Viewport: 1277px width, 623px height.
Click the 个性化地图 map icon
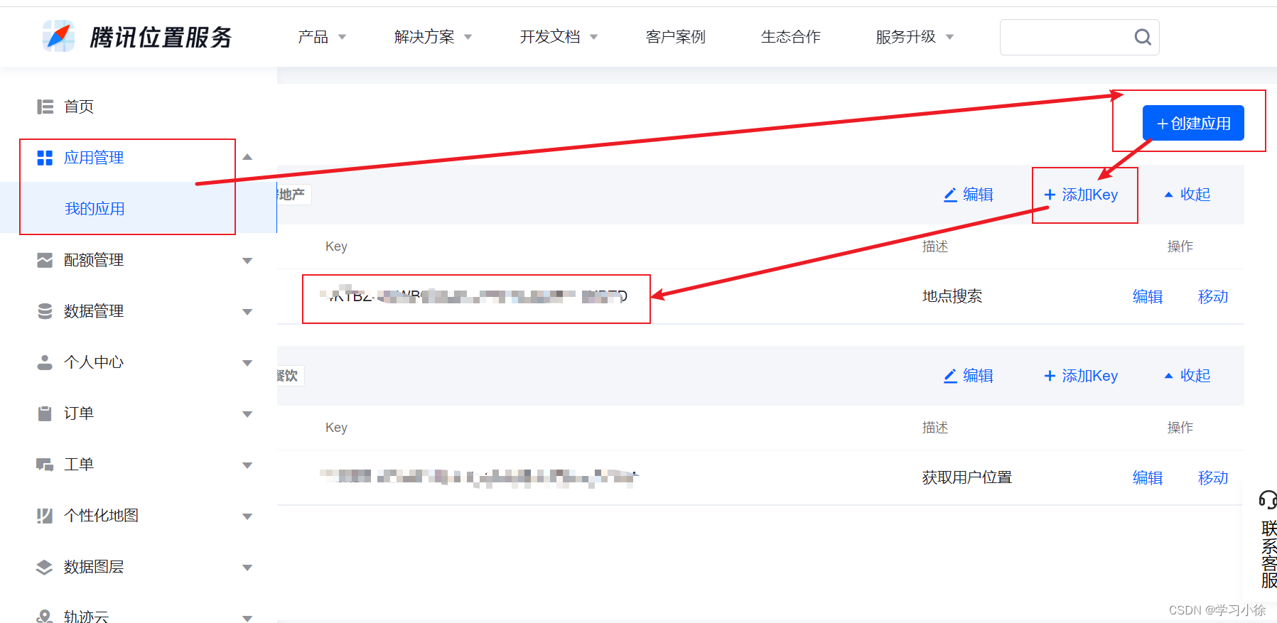click(45, 516)
